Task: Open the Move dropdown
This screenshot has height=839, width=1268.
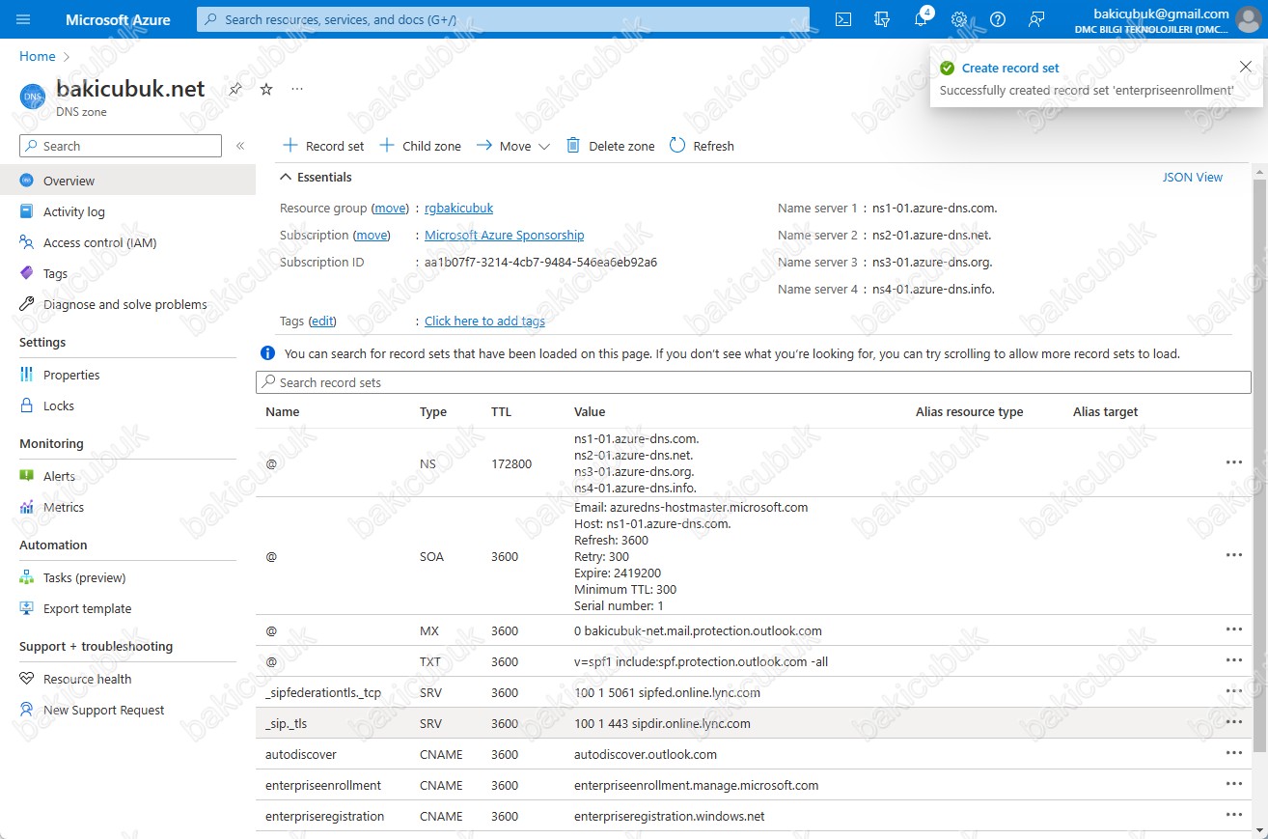Action: [512, 146]
